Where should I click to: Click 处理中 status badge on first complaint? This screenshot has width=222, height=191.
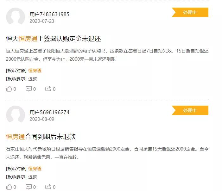[190, 12]
